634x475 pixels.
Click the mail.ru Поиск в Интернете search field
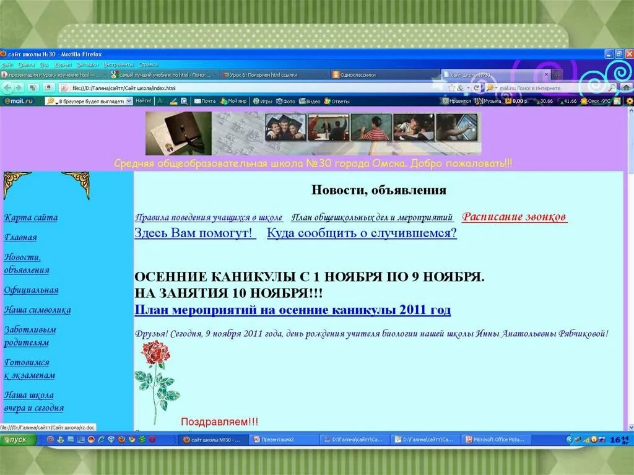tap(552, 88)
